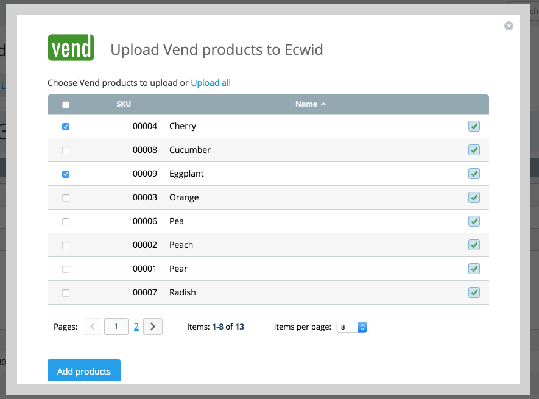Go to page 2 link
Image resolution: width=539 pixels, height=399 pixels.
(136, 327)
